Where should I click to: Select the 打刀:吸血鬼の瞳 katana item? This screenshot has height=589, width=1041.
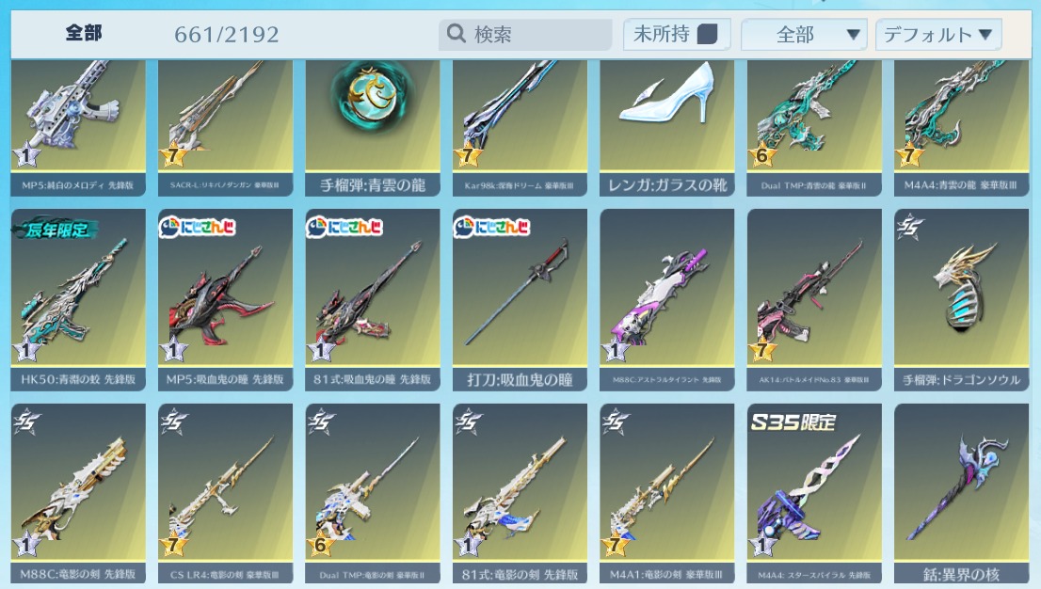pyautogui.click(x=520, y=300)
